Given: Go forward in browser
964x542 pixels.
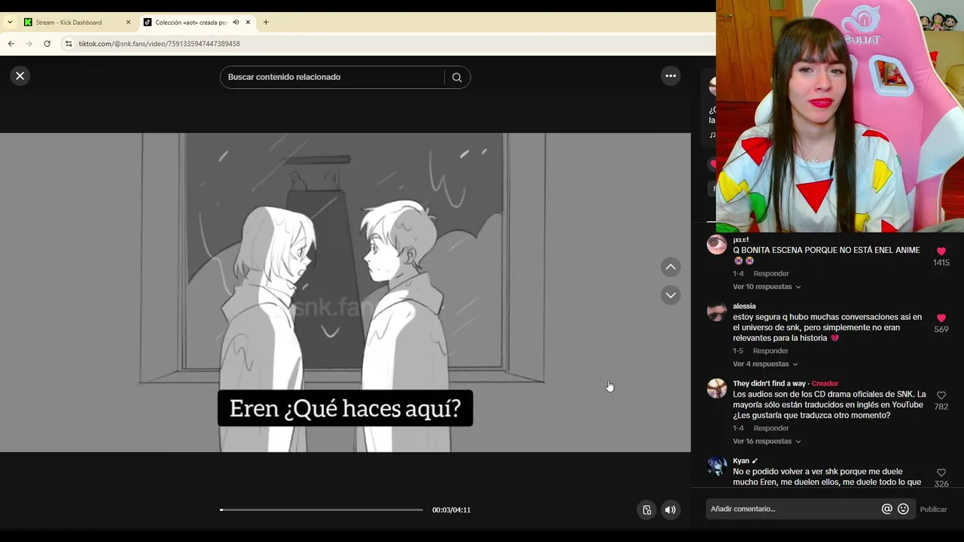Looking at the screenshot, I should coord(29,44).
